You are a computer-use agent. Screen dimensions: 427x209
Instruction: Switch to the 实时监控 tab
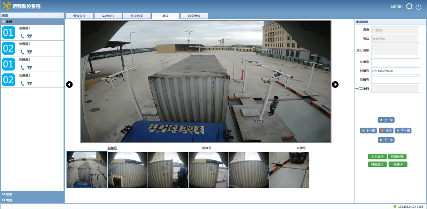pos(108,16)
